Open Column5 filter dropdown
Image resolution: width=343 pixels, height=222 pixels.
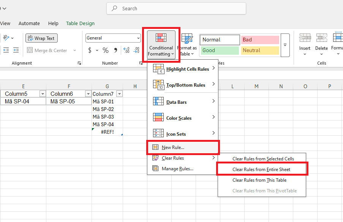[x=43, y=94]
